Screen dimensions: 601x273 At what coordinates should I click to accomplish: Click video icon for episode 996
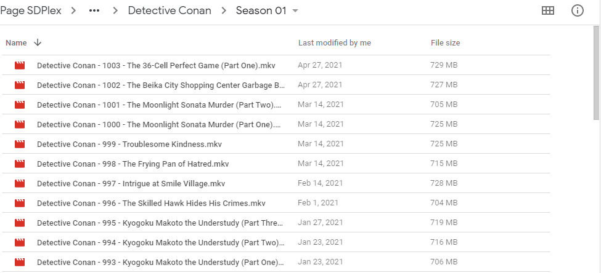tap(20, 204)
